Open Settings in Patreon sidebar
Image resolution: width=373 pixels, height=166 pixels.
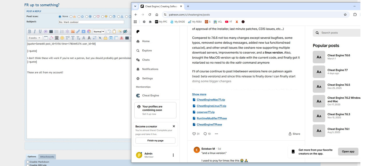point(144,78)
